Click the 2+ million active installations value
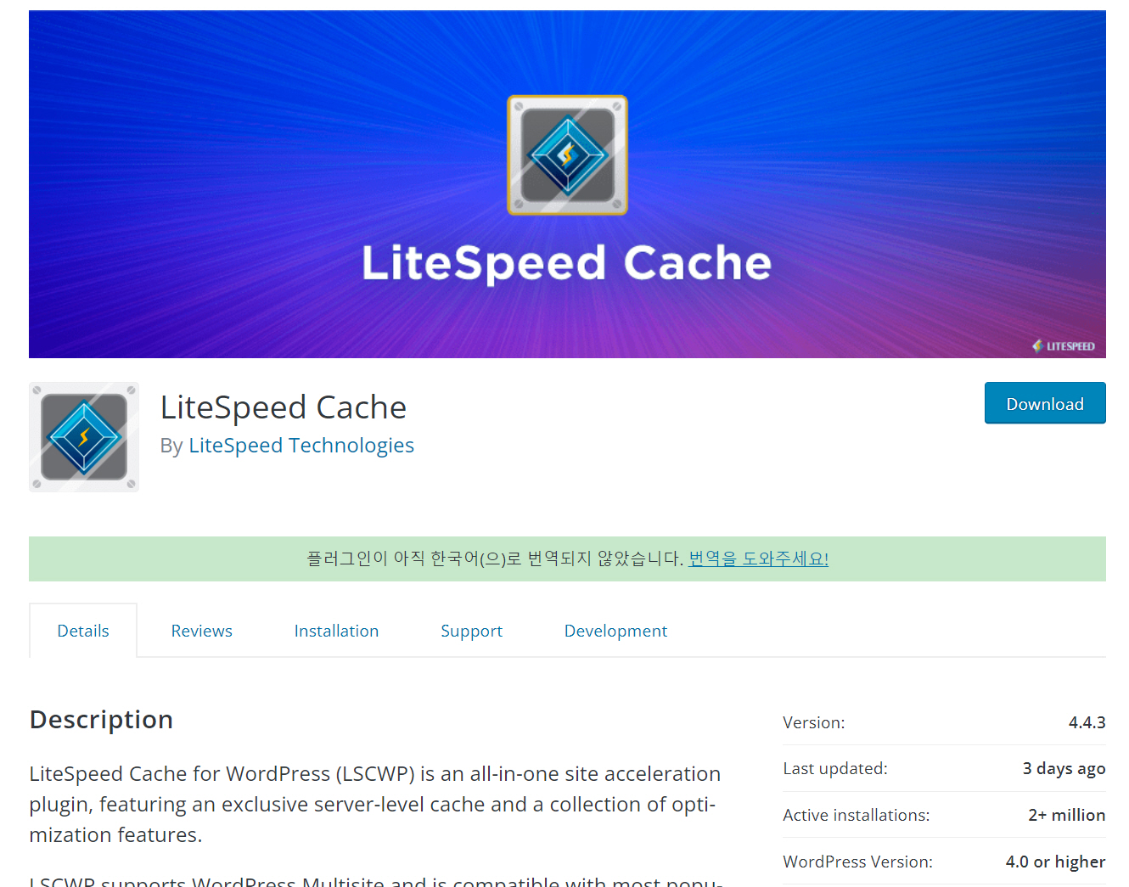The height and width of the screenshot is (887, 1129). (x=1066, y=815)
